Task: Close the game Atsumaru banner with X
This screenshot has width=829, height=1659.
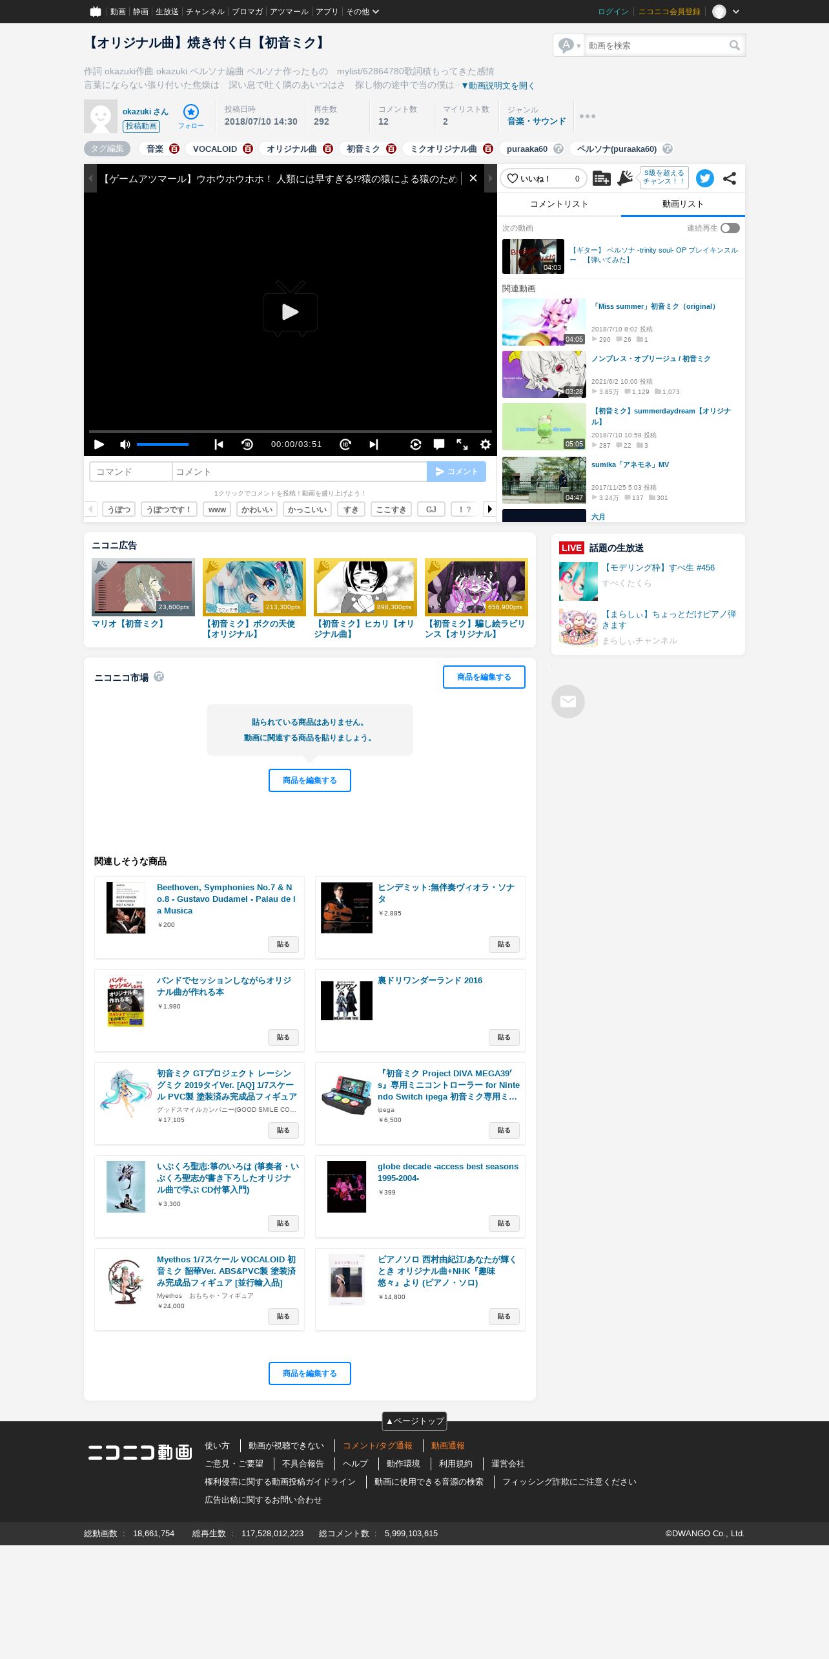Action: point(473,178)
